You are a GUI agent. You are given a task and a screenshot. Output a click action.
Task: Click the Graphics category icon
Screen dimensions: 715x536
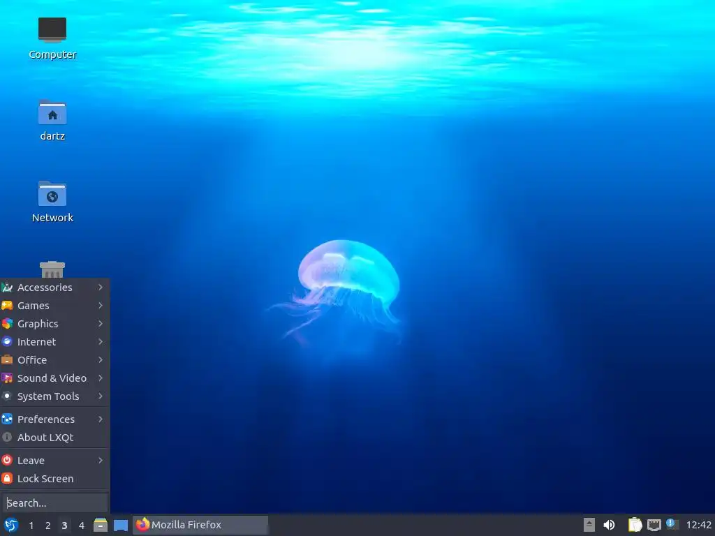[7, 324]
